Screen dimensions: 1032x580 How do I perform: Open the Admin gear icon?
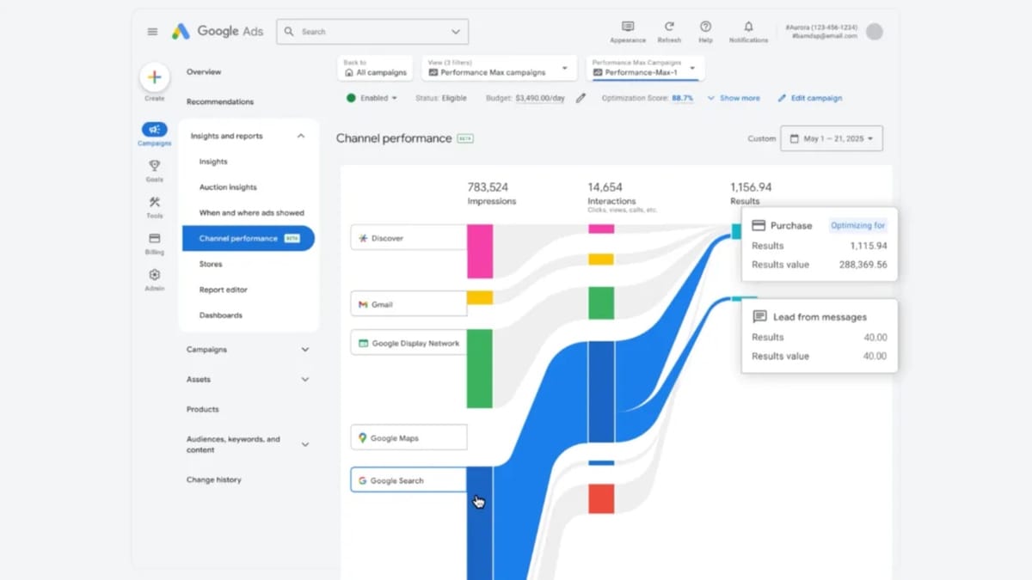click(x=154, y=275)
